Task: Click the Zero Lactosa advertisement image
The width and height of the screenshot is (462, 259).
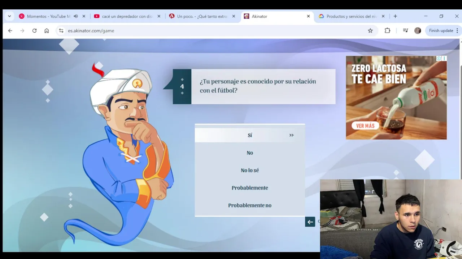Action: click(x=396, y=97)
